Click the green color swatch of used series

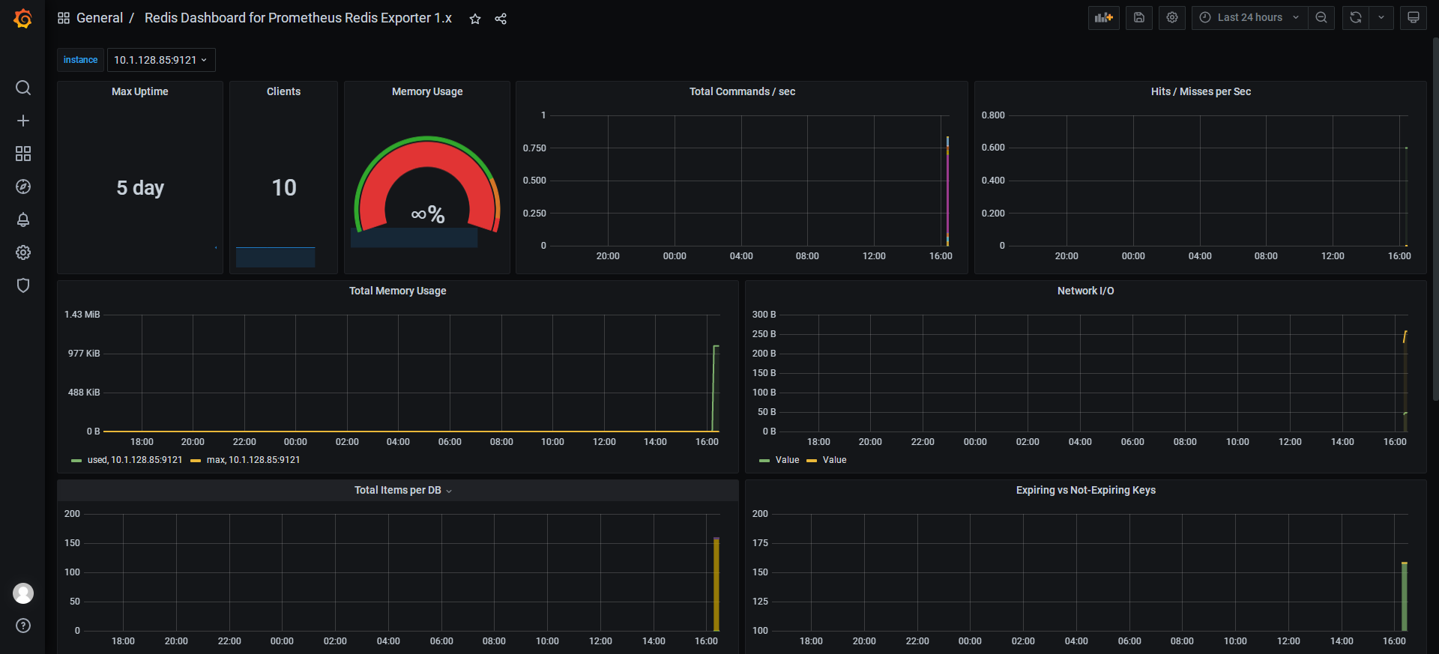pos(76,461)
